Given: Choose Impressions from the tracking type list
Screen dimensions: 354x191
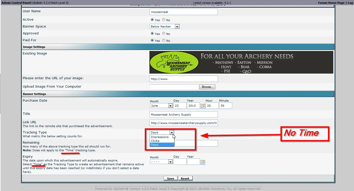Looking at the screenshot, I should pyautogui.click(x=160, y=137).
